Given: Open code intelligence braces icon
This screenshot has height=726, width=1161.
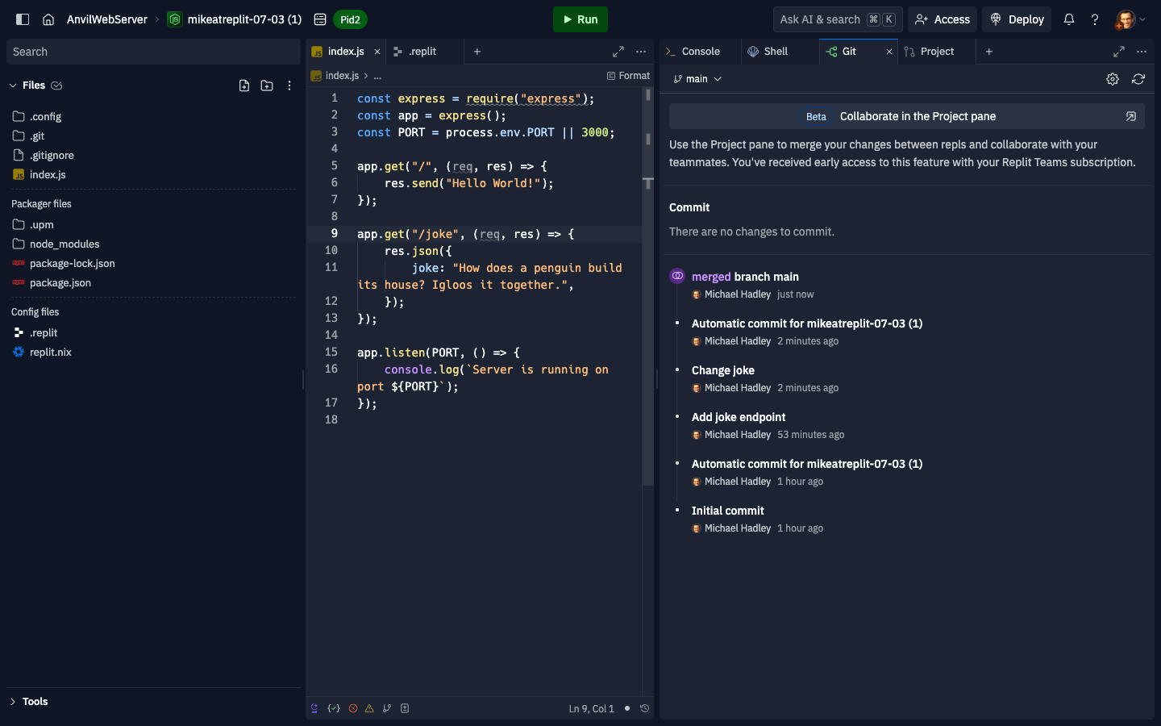Looking at the screenshot, I should 334,709.
